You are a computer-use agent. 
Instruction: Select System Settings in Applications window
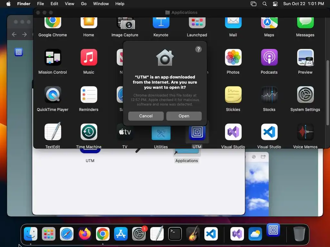306,95
